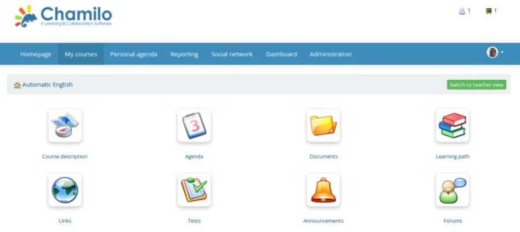The image size is (520, 232).
Task: Click the Automatic English course title link
Action: click(47, 85)
